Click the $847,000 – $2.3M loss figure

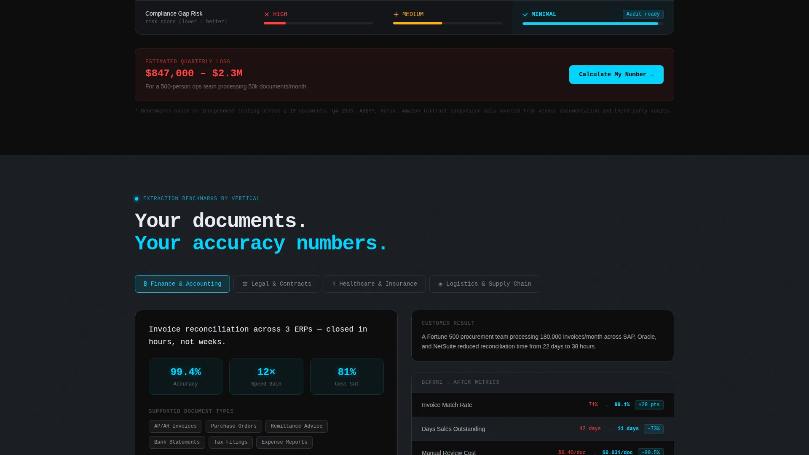(x=194, y=73)
